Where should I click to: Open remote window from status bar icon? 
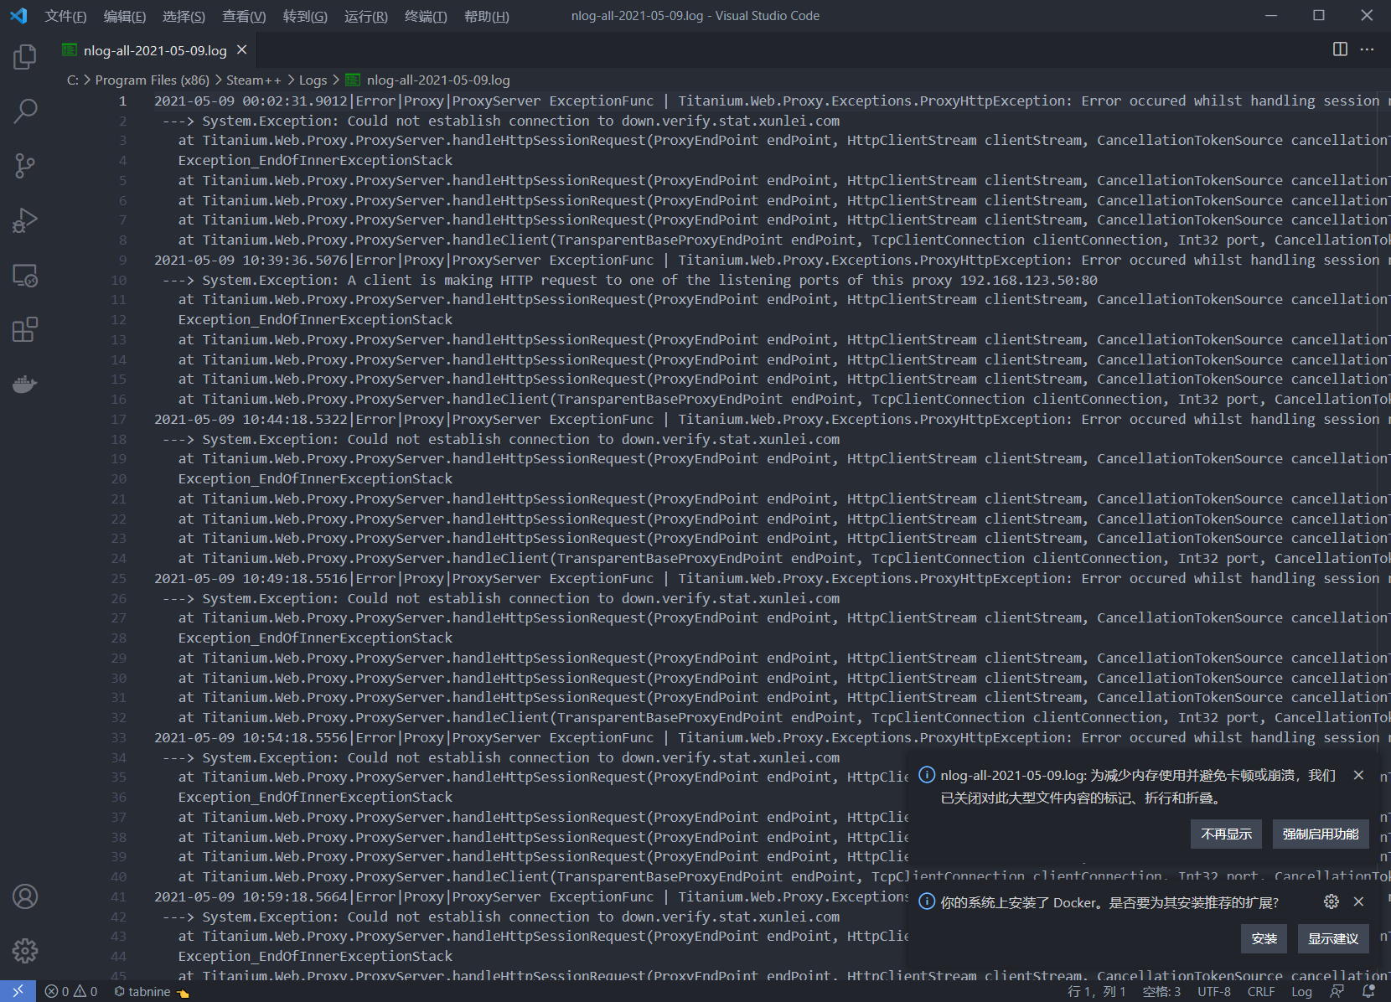(18, 991)
